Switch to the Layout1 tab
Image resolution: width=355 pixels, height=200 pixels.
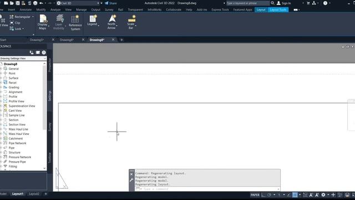pos(18,194)
